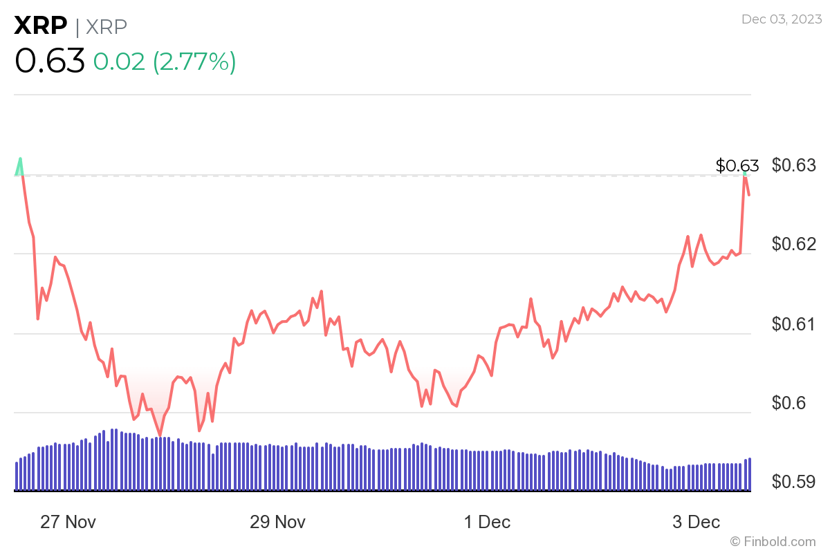Click the $0.61 y-axis label
This screenshot has height=553, width=830.
[x=794, y=324]
